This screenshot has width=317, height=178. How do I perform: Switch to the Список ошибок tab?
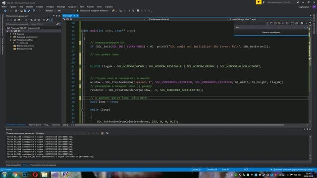tap(13, 165)
